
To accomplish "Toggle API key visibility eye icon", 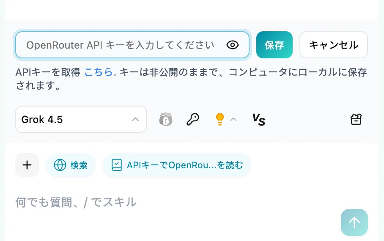I will [233, 45].
